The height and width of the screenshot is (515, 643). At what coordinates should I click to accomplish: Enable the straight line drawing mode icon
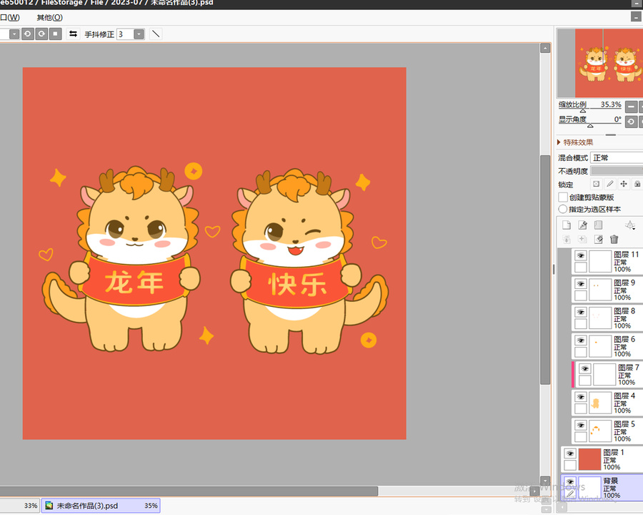point(156,34)
